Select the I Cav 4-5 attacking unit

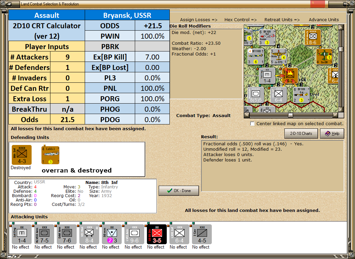coord(202,234)
